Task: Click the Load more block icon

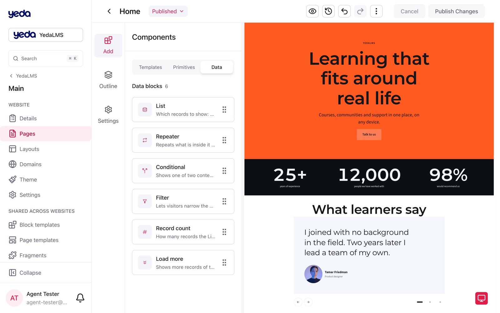Action: [145, 263]
